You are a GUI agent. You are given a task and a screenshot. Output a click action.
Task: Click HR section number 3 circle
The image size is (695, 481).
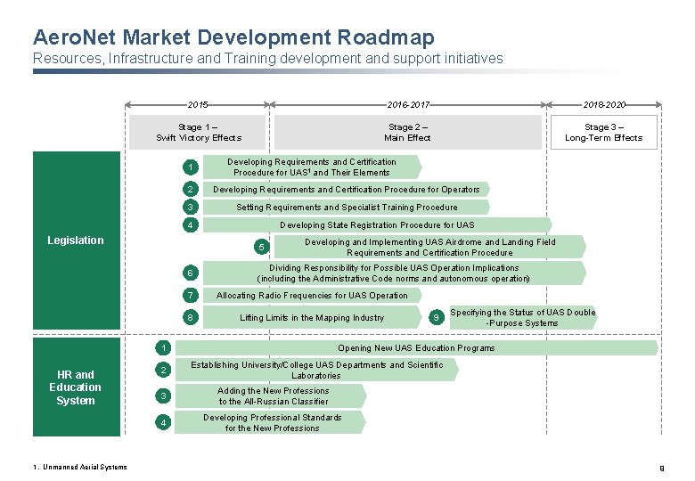pyautogui.click(x=163, y=396)
